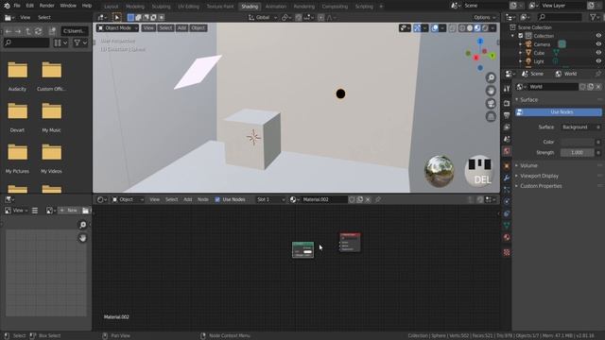Viewport: 605px width, 340px height.
Task: Open Material properties tab
Action: [x=507, y=237]
